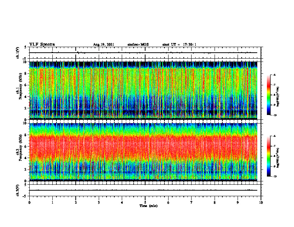Screen dimensions: 294x227
Task: Click the '8' kHz tick on ch.1 frequency axis
Action: pyautogui.click(x=26, y=73)
